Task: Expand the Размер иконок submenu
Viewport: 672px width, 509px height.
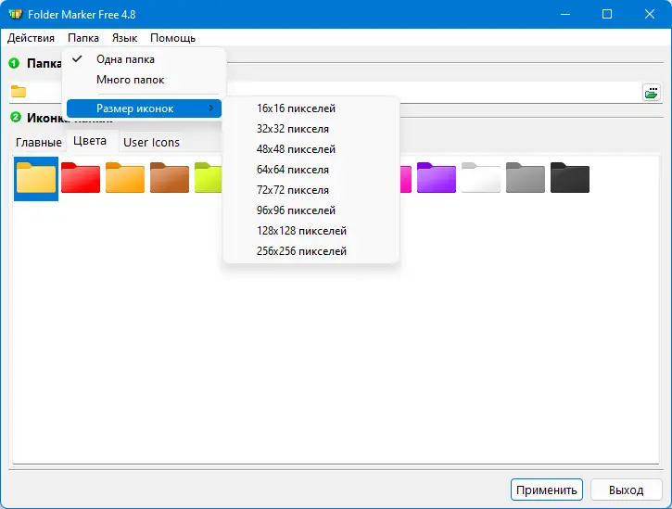Action: tap(144, 108)
